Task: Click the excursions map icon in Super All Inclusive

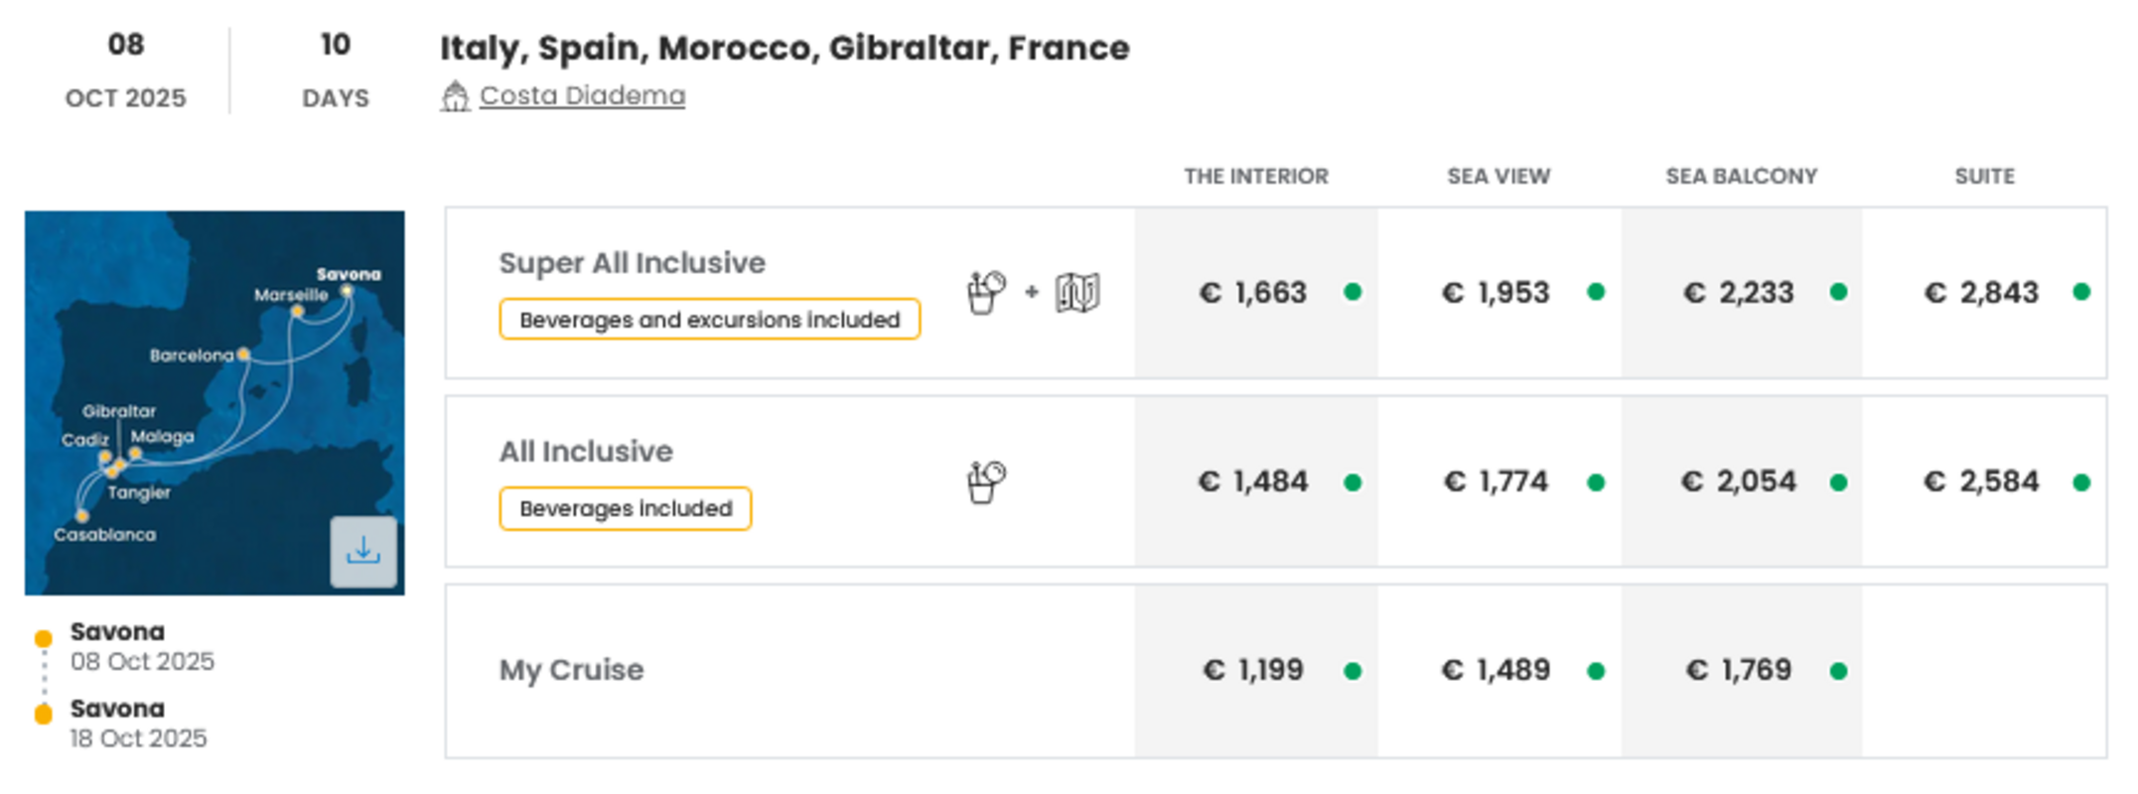Action: [x=1077, y=293]
